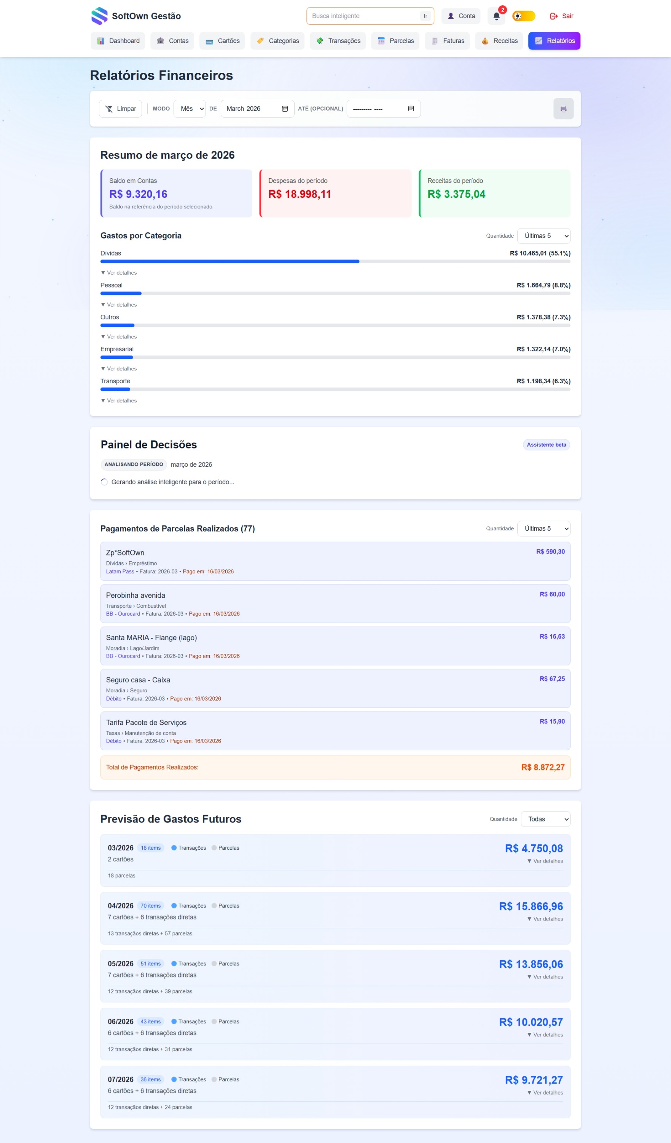Click the Ir search button

[425, 16]
